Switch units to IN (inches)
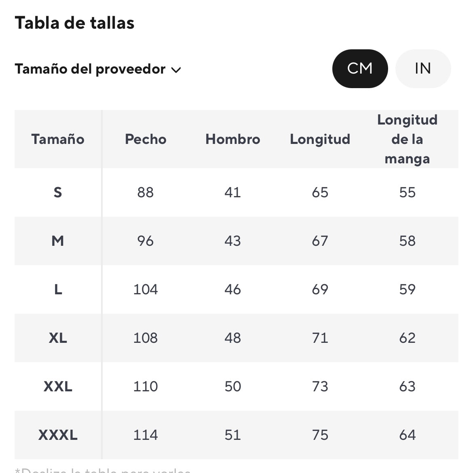 coord(422,69)
